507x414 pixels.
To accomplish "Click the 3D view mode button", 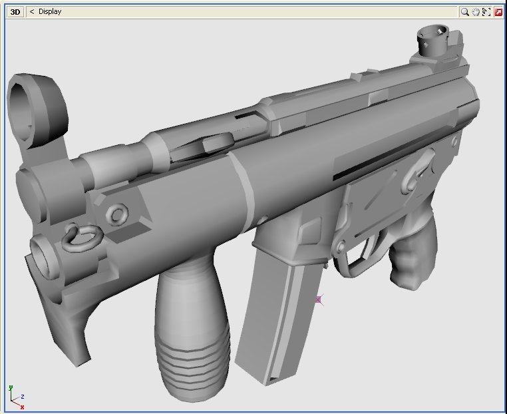I will click(x=15, y=12).
